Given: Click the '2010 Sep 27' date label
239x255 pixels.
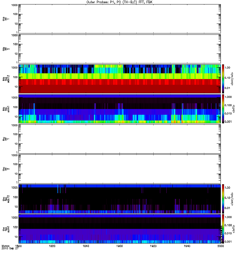Looking at the screenshot, I should pos(10,248).
